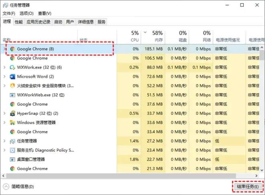
Task: Click the horizontal scrollbar left arrow
Action: (x=3, y=176)
